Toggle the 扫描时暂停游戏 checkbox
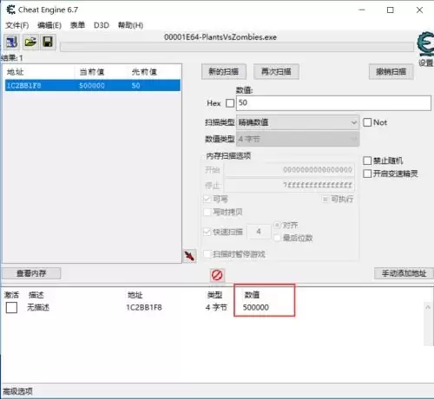 [207, 254]
